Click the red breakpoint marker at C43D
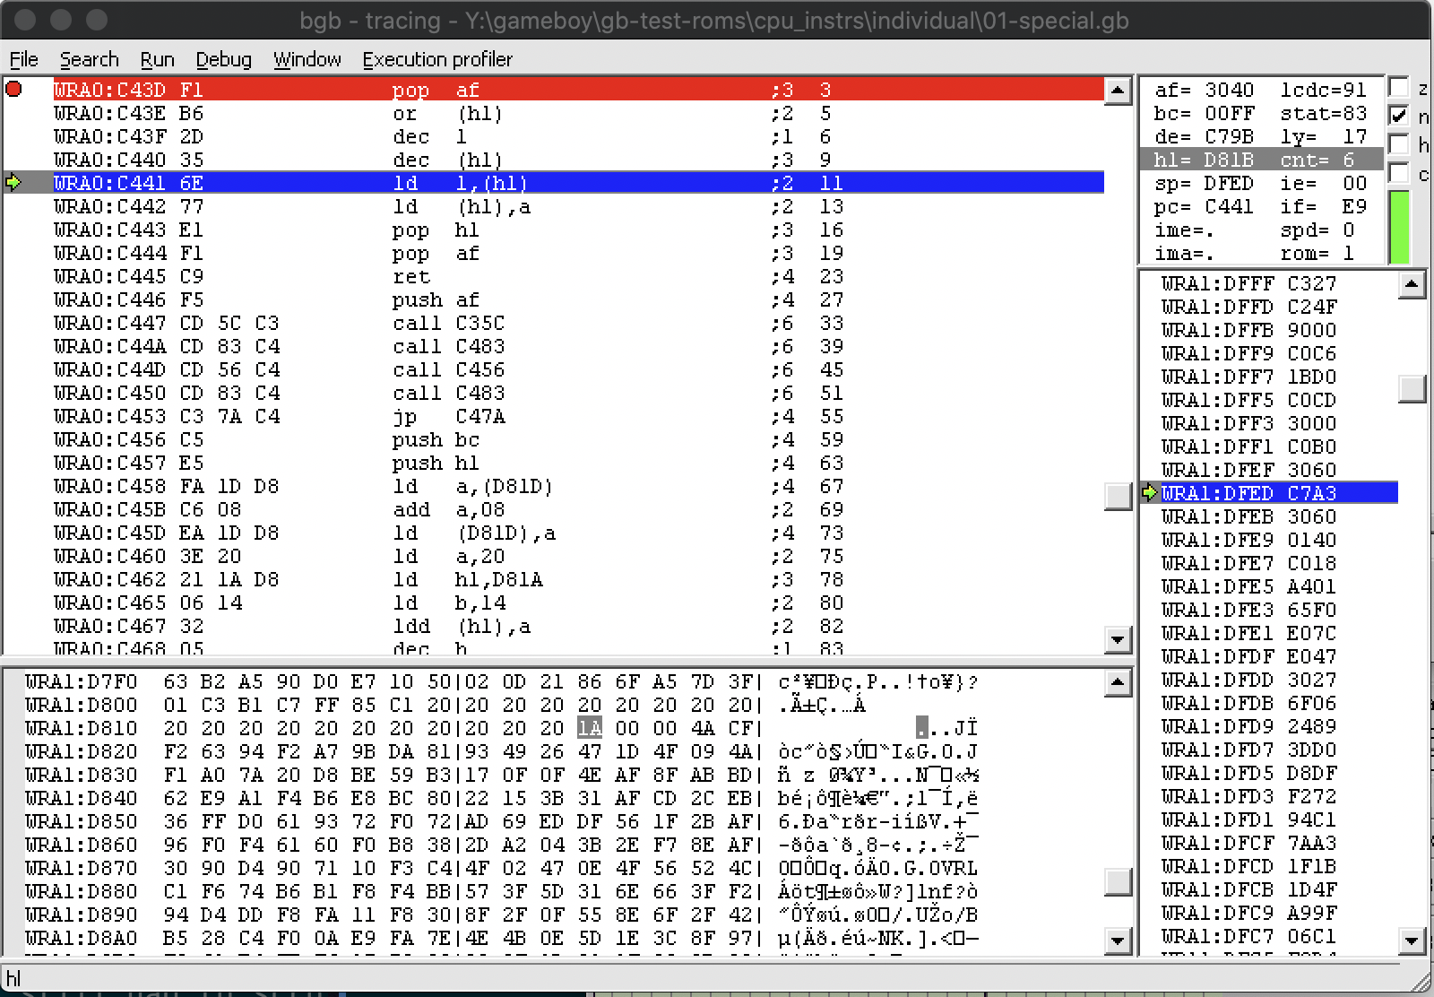 13,89
